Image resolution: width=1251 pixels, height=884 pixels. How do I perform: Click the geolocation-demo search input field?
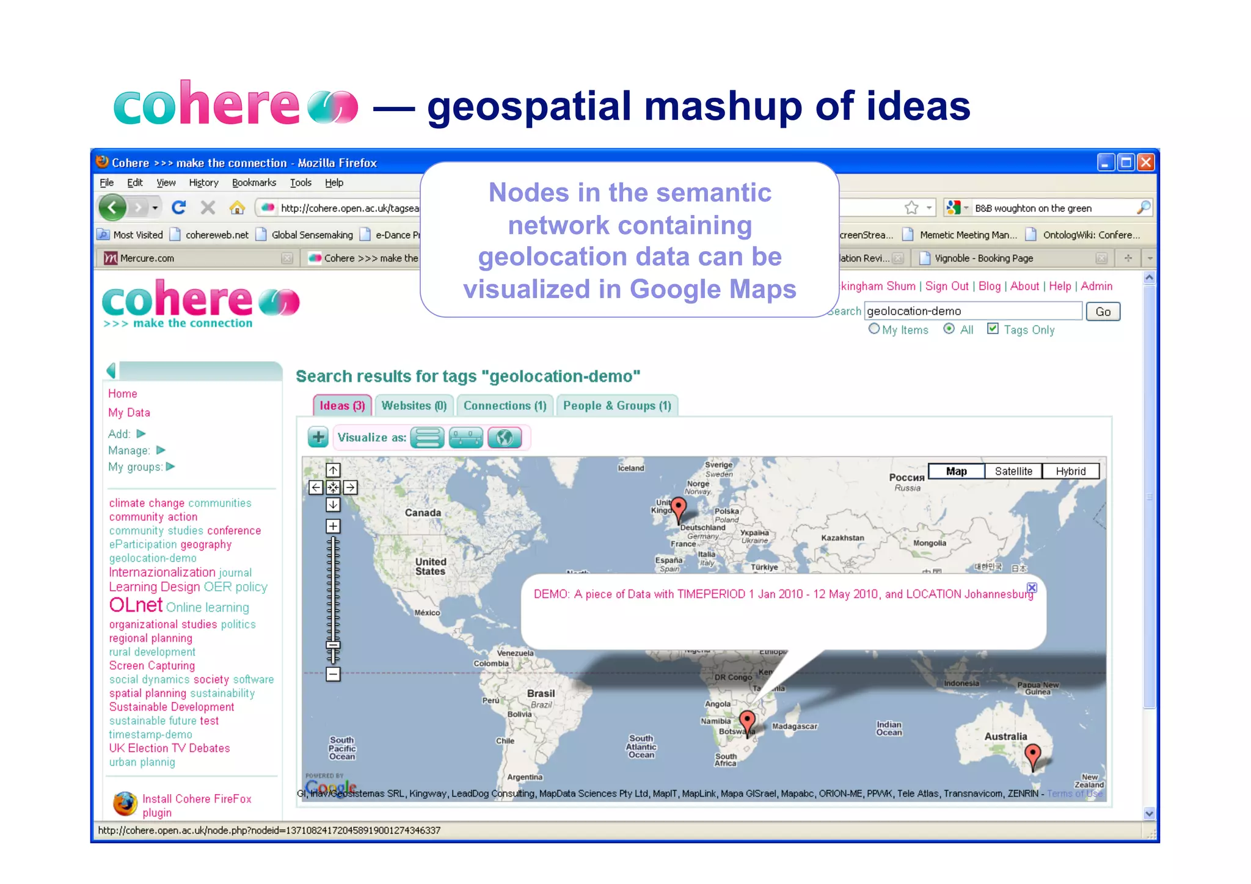973,311
